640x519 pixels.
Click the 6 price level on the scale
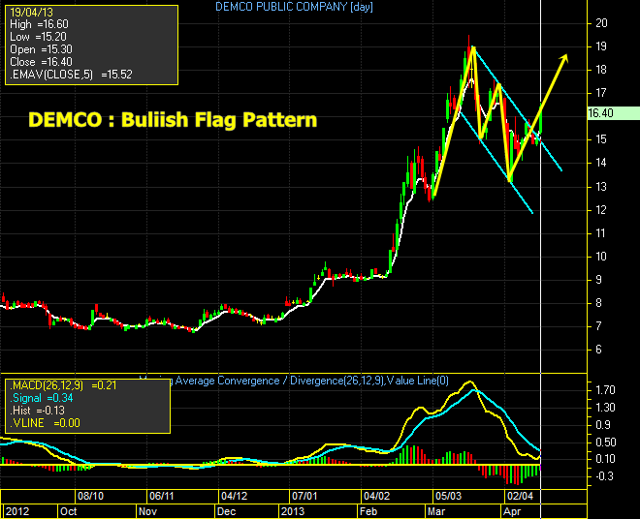click(x=598, y=350)
